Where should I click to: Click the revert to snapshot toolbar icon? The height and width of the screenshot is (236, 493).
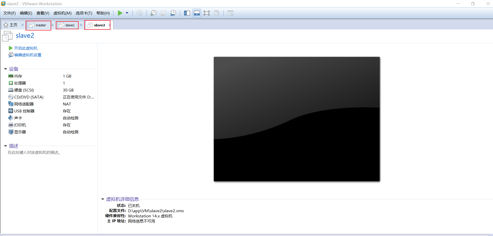pyautogui.click(x=163, y=13)
